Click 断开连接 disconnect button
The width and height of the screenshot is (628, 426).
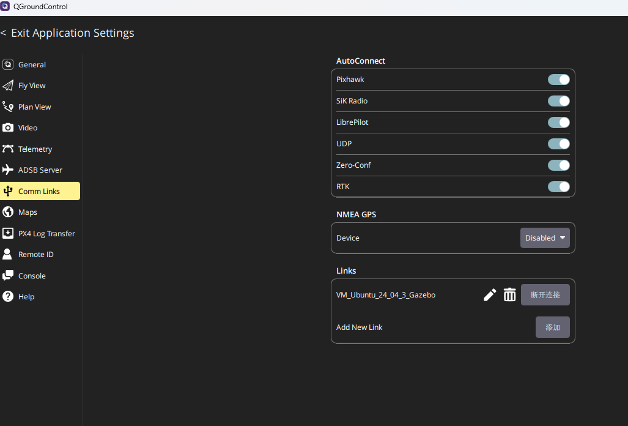click(x=545, y=294)
